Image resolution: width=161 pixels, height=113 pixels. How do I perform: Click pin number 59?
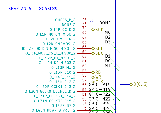[x=84, y=71]
